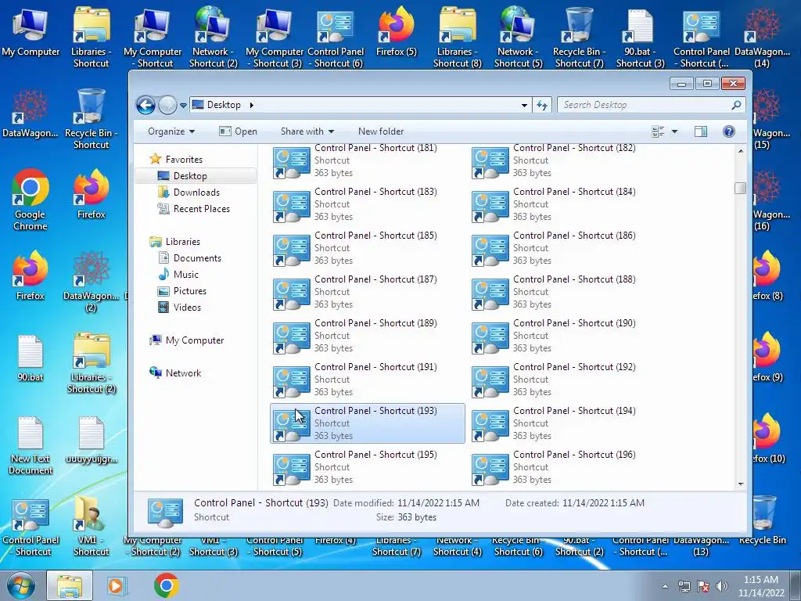Click the volume speaker tray icon

click(x=722, y=586)
